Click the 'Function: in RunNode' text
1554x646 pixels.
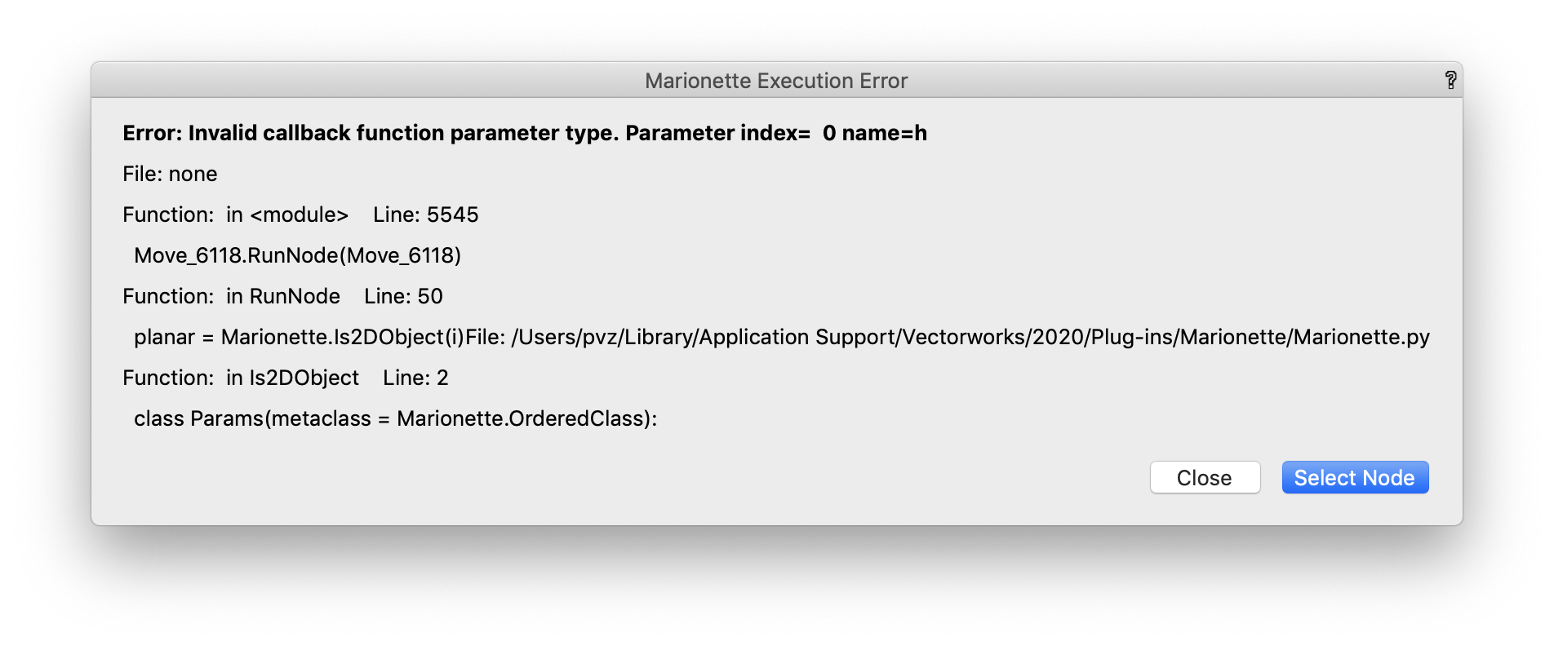coord(231,296)
